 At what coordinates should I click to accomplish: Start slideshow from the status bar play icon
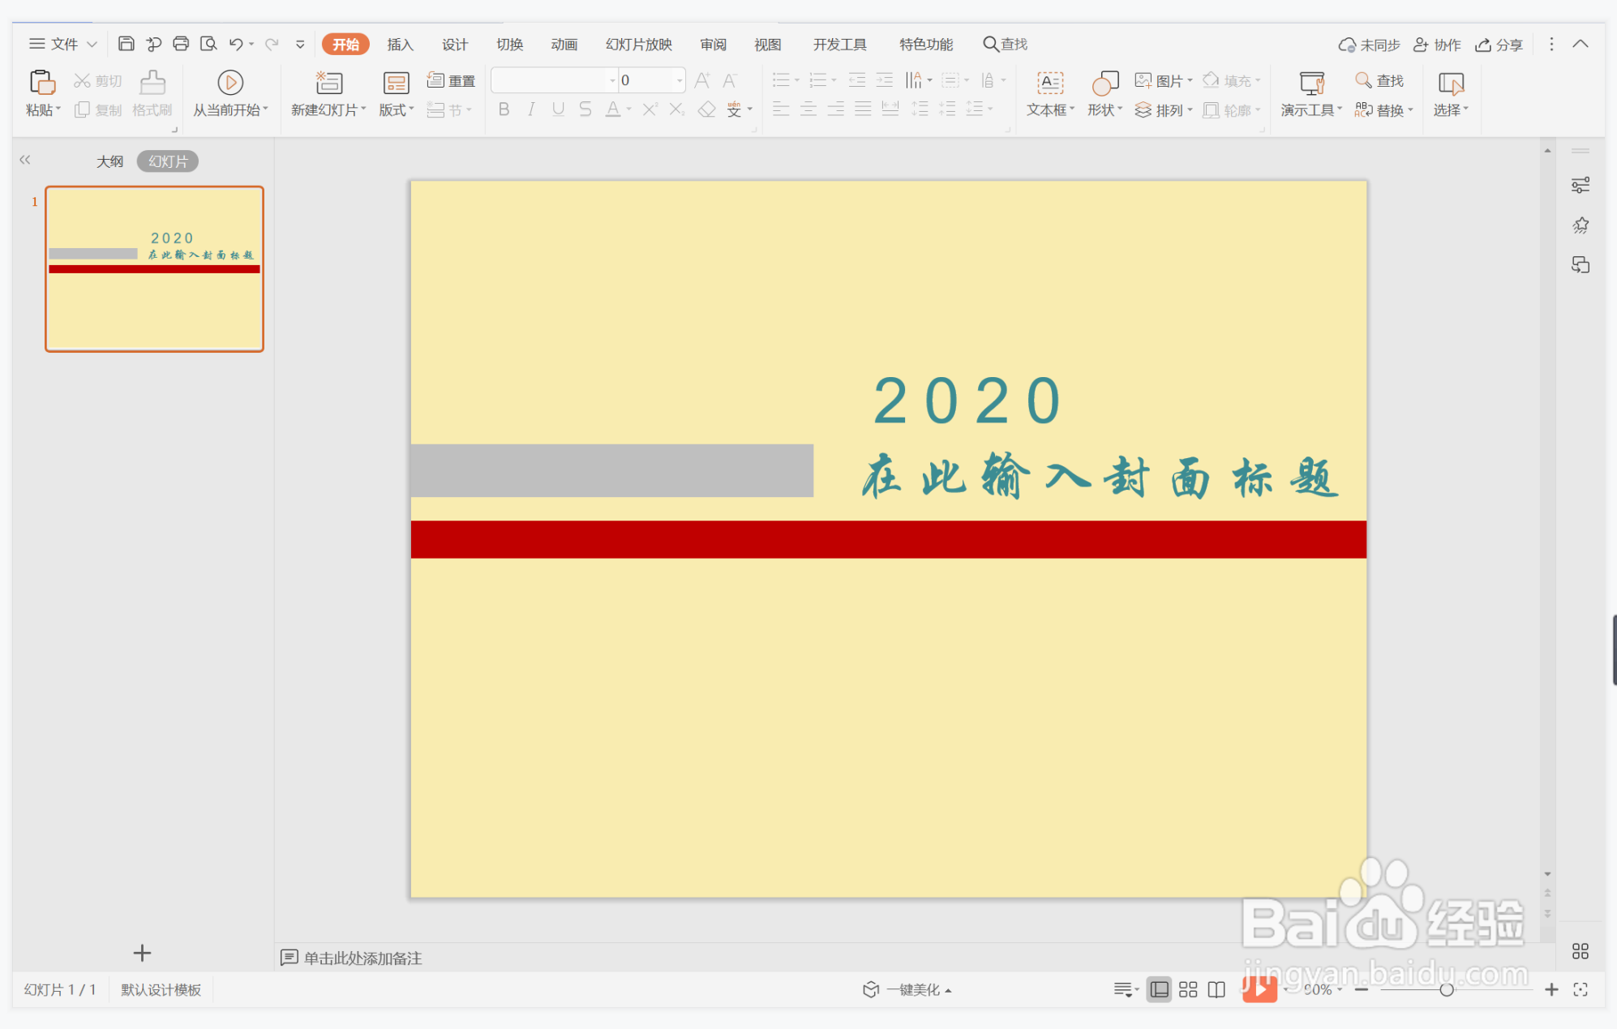click(x=1260, y=989)
